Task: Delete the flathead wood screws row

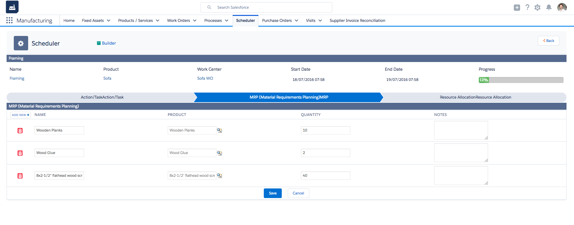Action: pyautogui.click(x=20, y=176)
